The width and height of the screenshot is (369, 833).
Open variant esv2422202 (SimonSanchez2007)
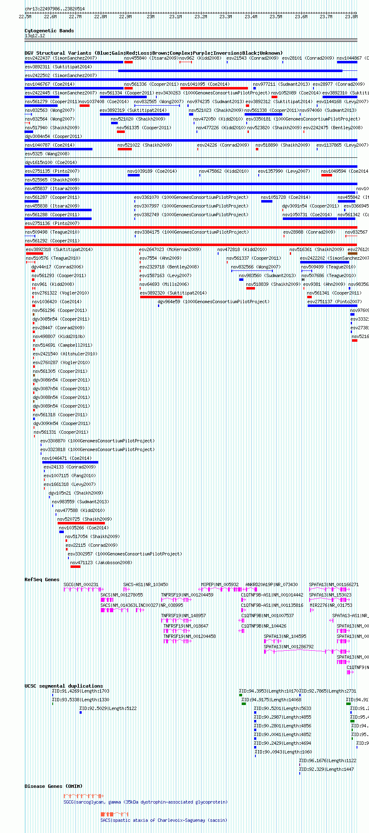tap(335, 258)
